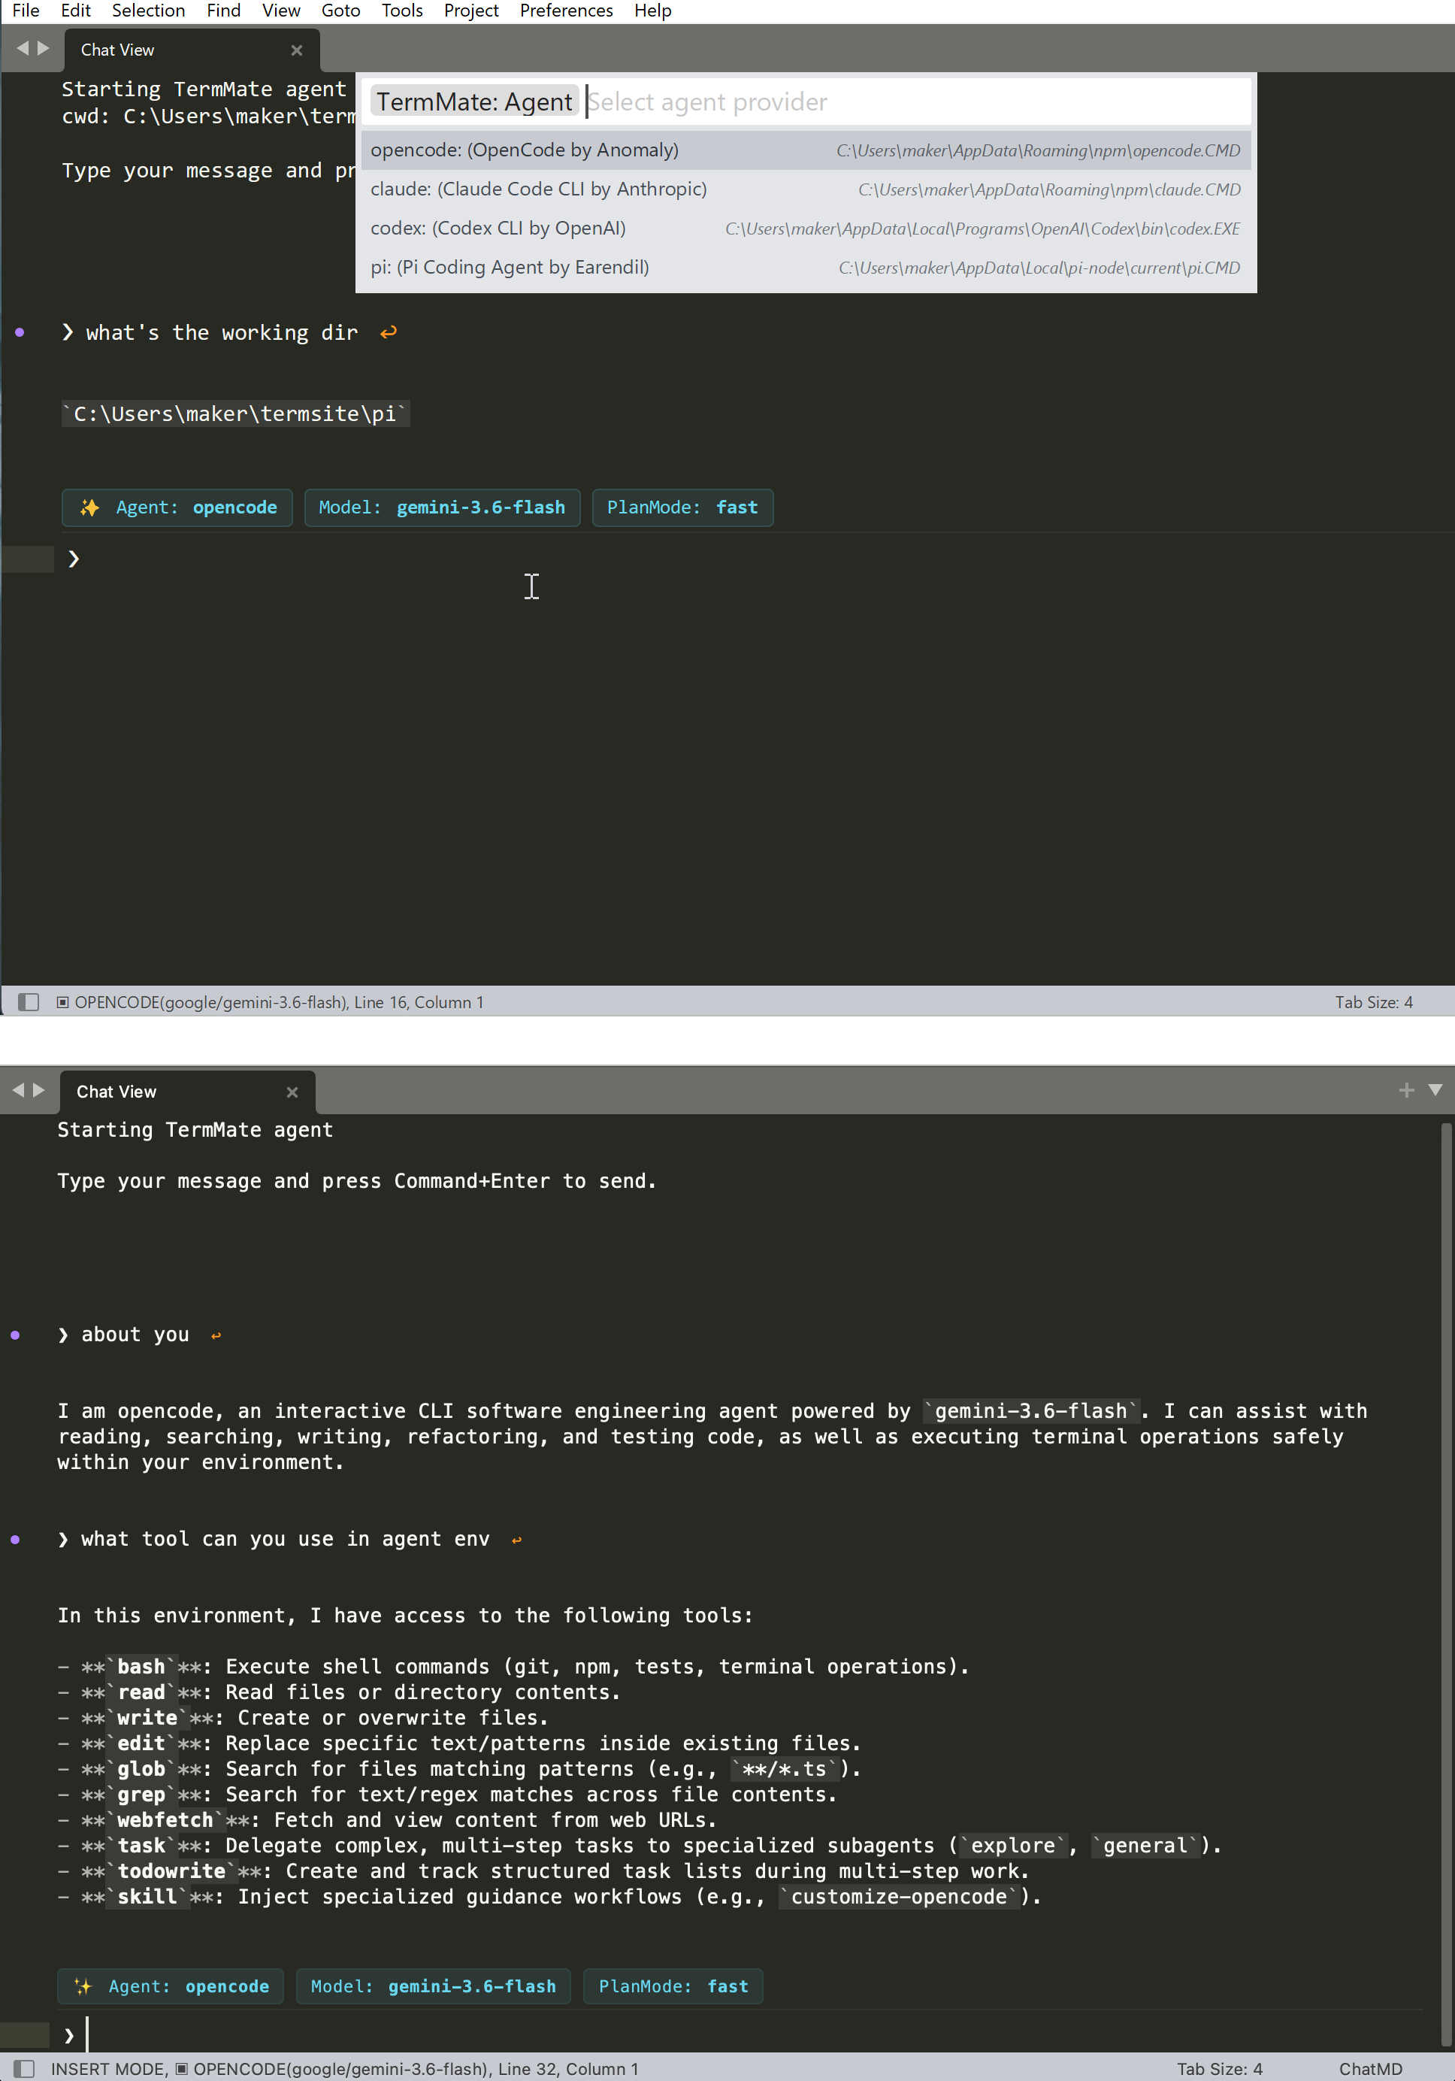This screenshot has width=1455, height=2081.
Task: Open the File menu
Action: tap(26, 11)
